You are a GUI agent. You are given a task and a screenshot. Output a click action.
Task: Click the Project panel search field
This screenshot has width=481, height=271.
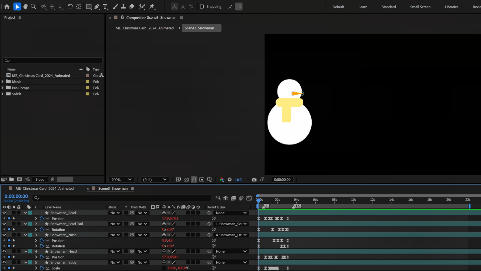click(52, 60)
